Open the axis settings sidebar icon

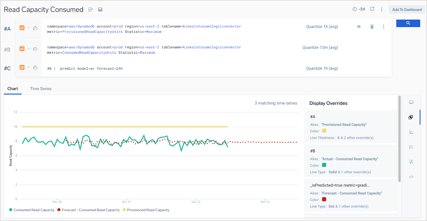click(x=411, y=132)
